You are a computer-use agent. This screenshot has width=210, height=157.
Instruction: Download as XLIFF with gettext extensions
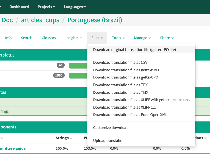click(x=141, y=100)
